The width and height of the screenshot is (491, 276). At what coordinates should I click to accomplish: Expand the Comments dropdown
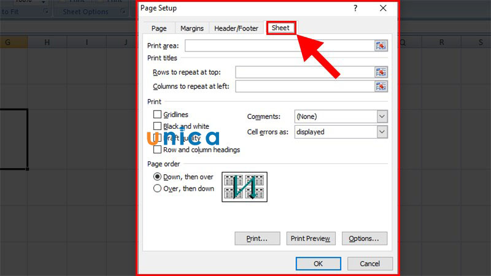[x=382, y=117]
